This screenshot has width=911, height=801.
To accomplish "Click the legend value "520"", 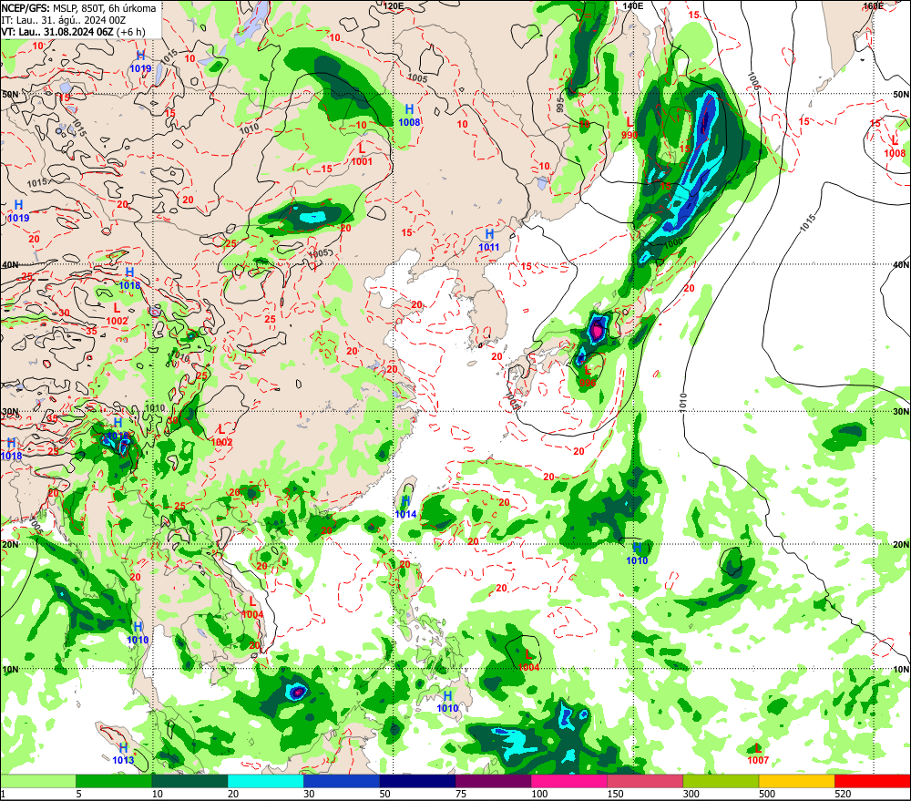I will coord(843,794).
